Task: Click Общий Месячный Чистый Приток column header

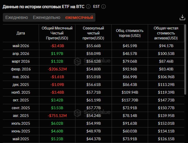Action: click(x=57, y=33)
